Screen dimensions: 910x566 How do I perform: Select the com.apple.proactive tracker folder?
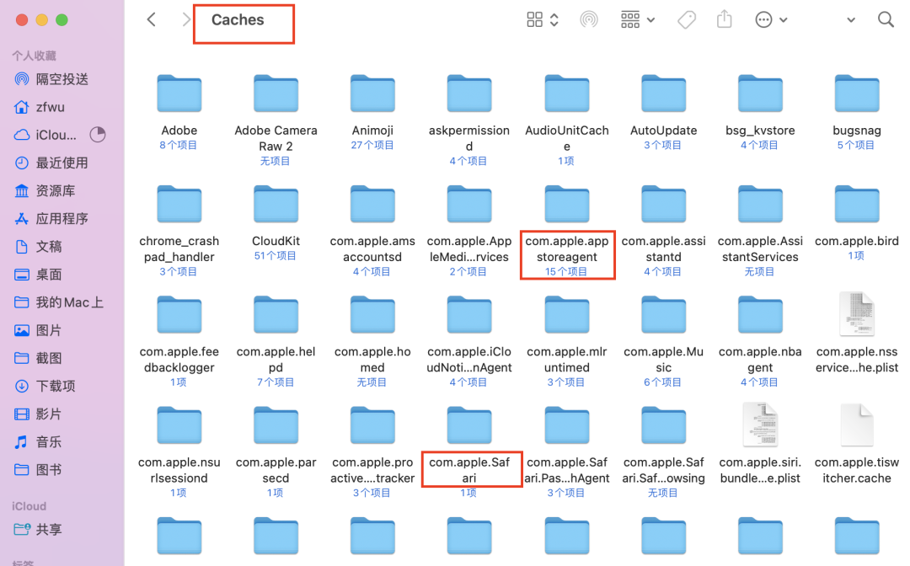[372, 425]
